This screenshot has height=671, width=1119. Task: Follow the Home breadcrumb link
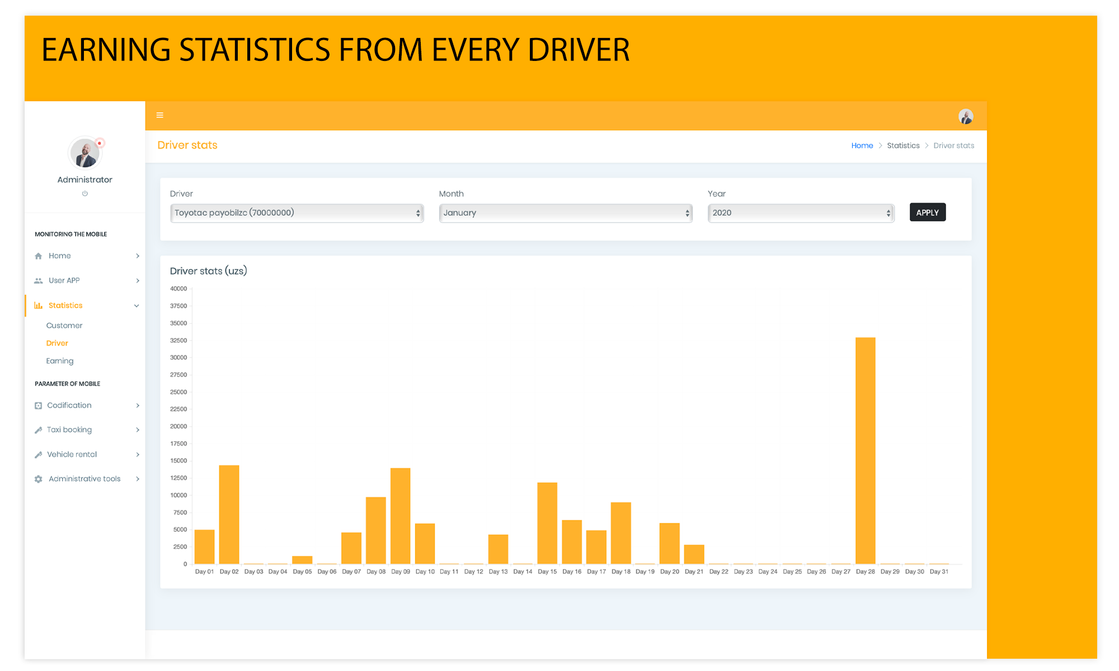point(862,145)
